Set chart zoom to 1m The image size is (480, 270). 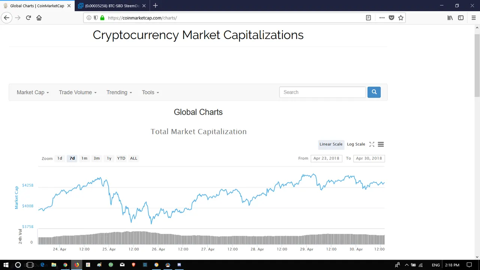tap(84, 158)
